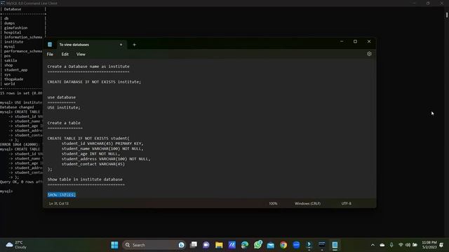Image resolution: width=449 pixels, height=252 pixels.
Task: Open the Mail app from taskbar
Action: click(x=271, y=245)
